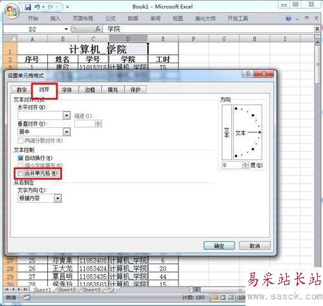
Task: Switch to Normal view in the status bar
Action: [215, 298]
